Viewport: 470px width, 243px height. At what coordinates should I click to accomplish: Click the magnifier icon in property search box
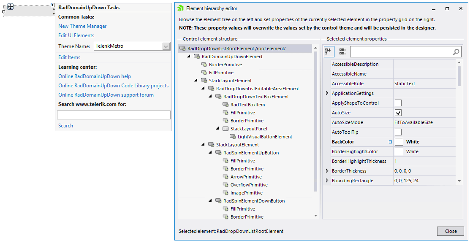click(456, 52)
